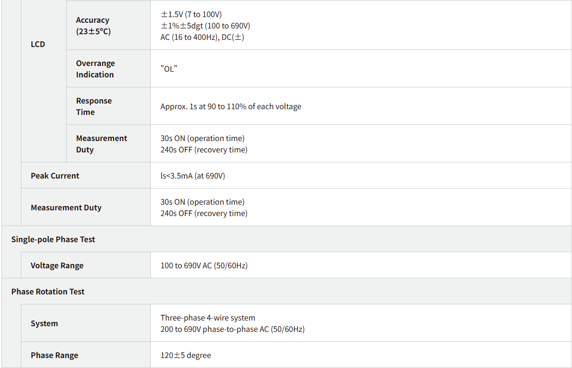Click the Single-pole Phase Test section header
Screen dimensions: 572x368
coord(53,239)
